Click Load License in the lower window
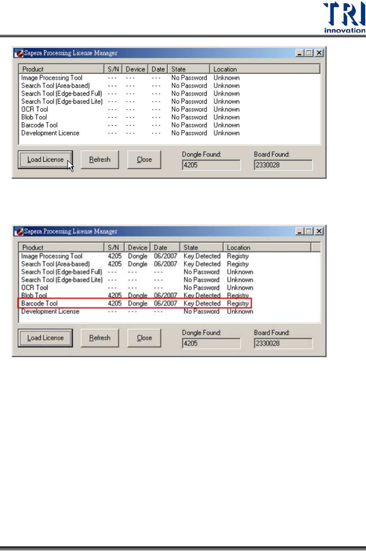The image size is (366, 551). point(45,338)
